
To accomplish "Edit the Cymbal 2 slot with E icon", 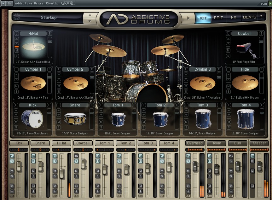I will 92,69.
